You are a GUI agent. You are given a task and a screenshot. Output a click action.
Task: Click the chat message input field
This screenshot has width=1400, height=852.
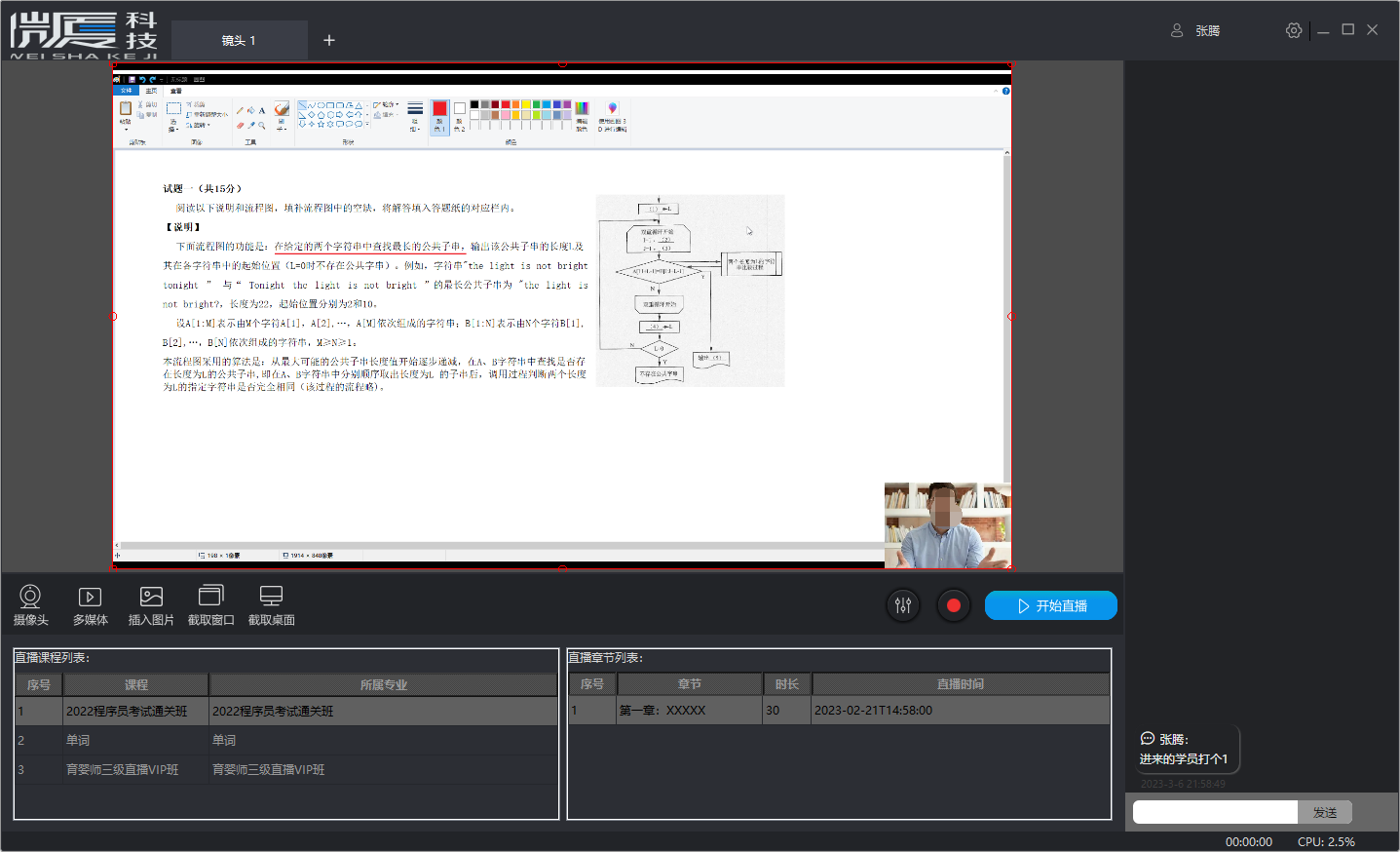coord(1214,812)
